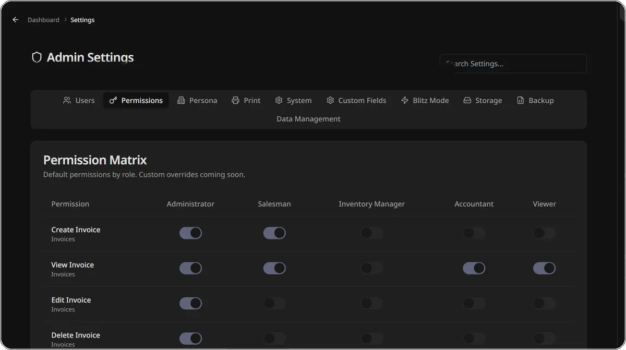Image resolution: width=626 pixels, height=350 pixels.
Task: Enable Delete Invoice for Salesman
Action: pyautogui.click(x=274, y=339)
